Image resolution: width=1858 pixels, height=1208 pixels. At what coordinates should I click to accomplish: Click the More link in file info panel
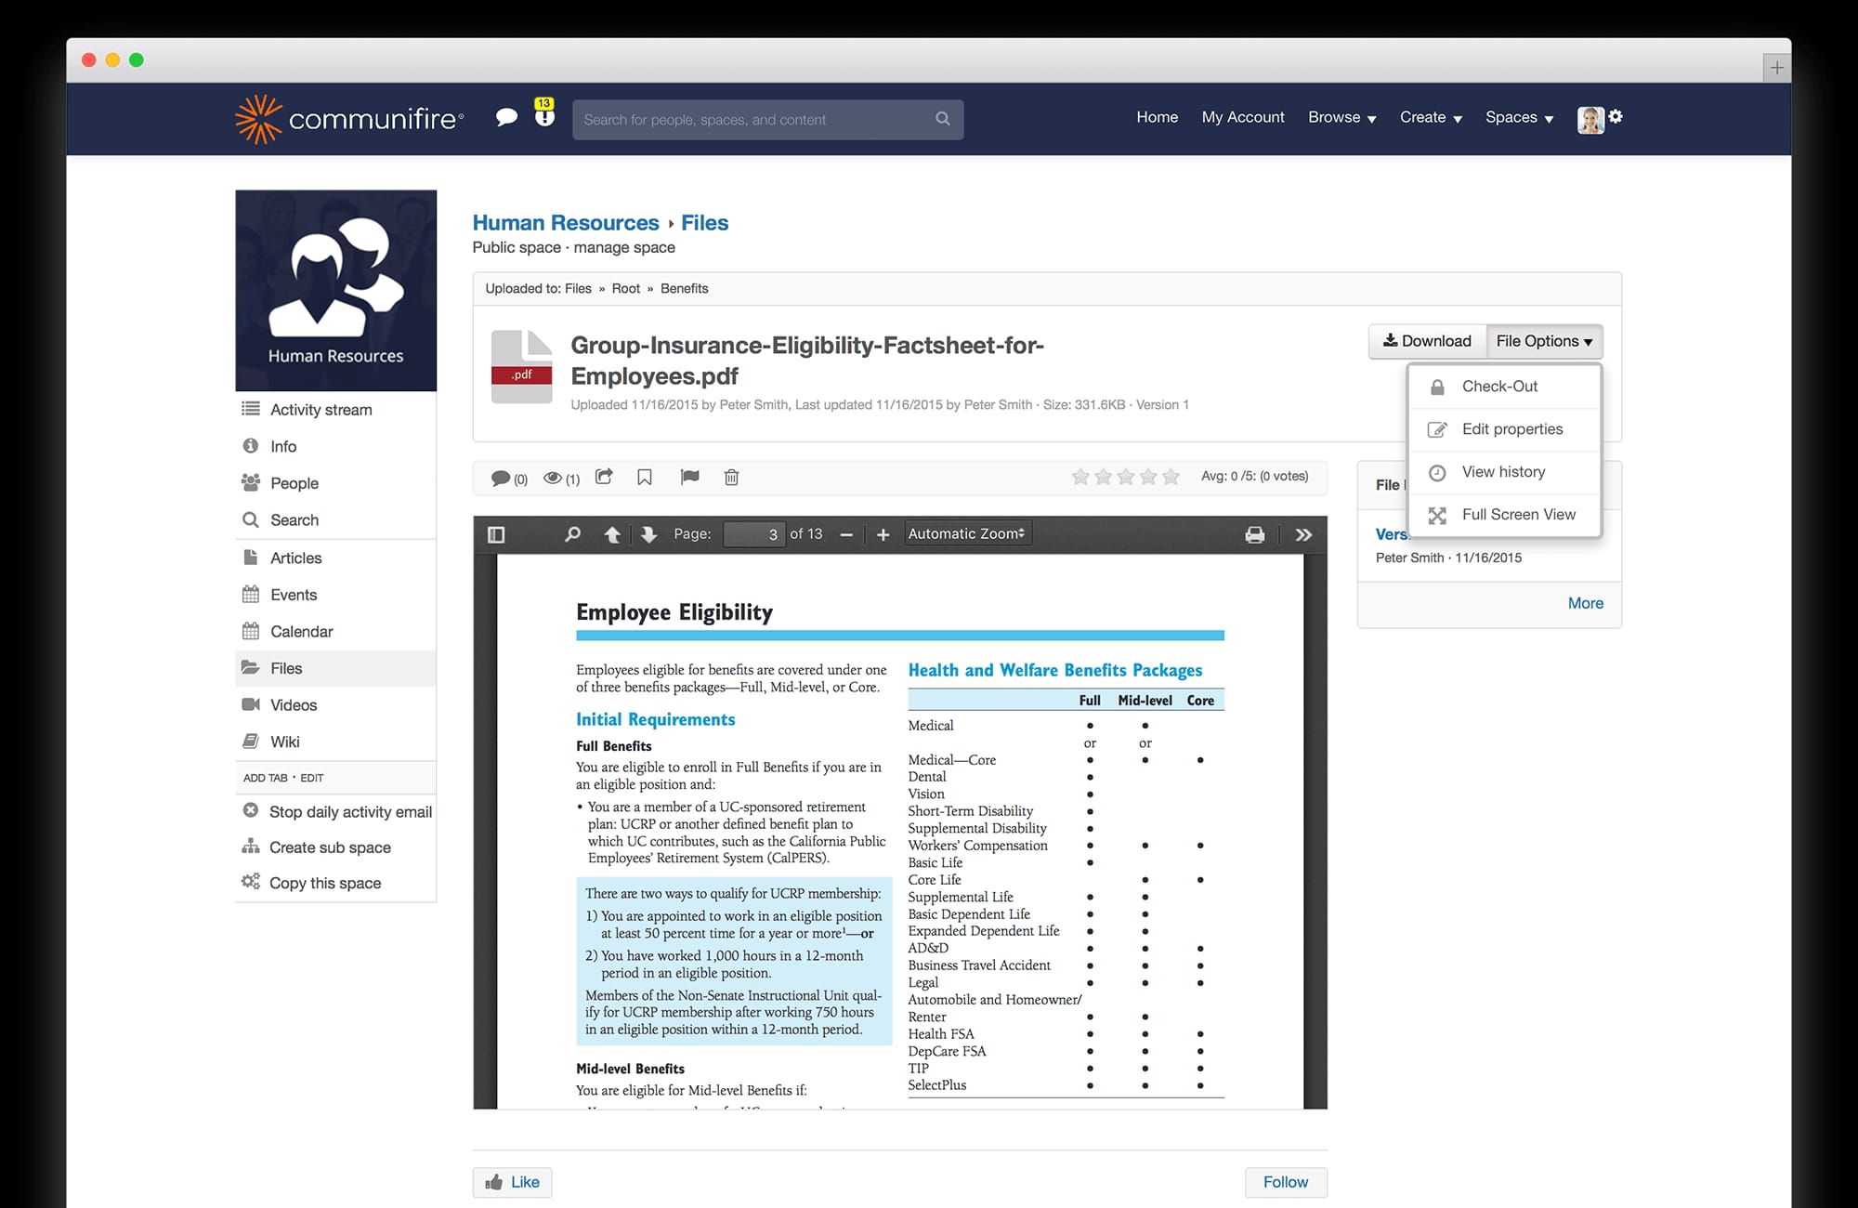click(x=1585, y=603)
